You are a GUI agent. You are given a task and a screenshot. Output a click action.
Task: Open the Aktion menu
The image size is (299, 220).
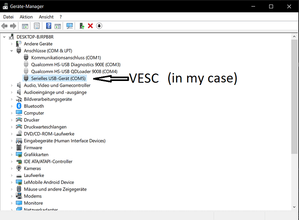pyautogui.click(x=26, y=17)
